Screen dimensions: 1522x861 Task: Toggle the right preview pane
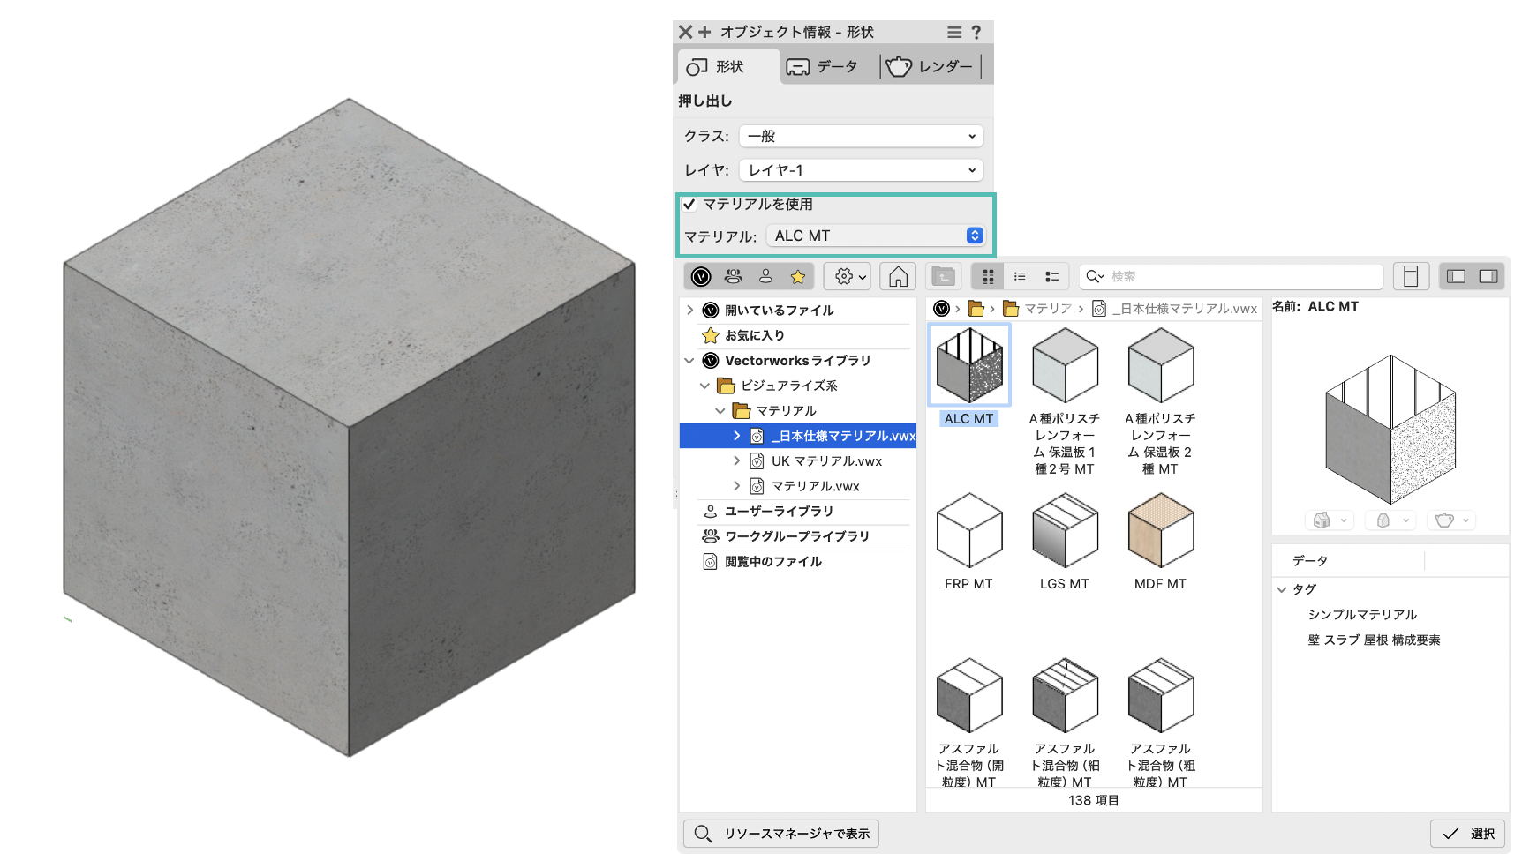[1488, 277]
